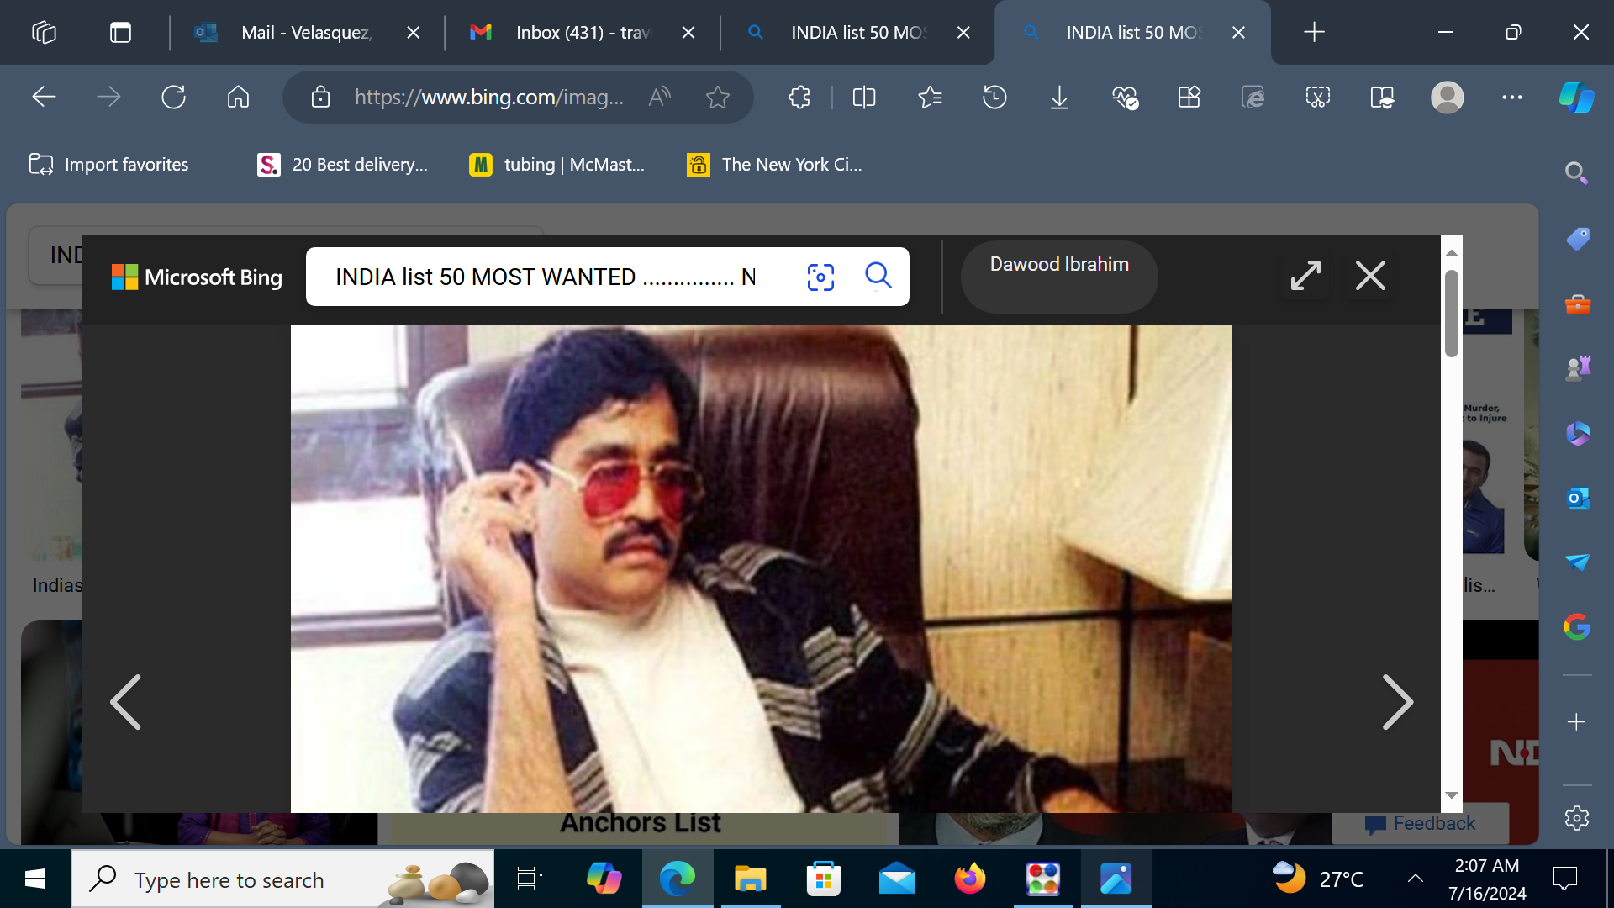Select the Dawood Ibrahim suggestion chip

pyautogui.click(x=1059, y=277)
